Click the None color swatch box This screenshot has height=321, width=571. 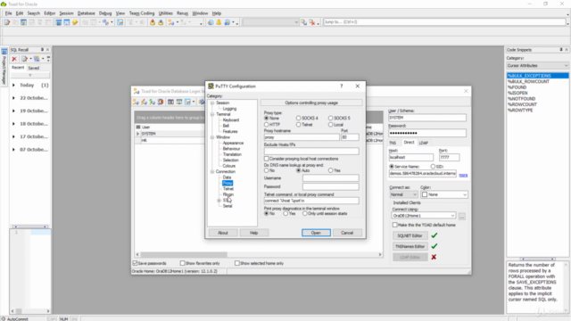pos(425,194)
